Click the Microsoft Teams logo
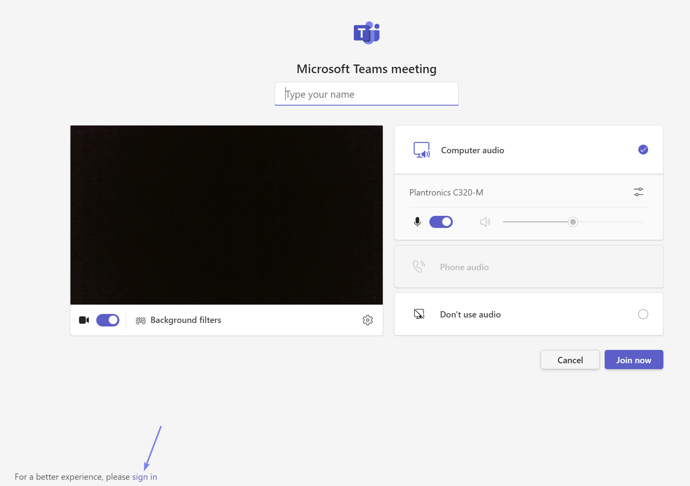Screen dimensions: 690x486 [x=366, y=33]
